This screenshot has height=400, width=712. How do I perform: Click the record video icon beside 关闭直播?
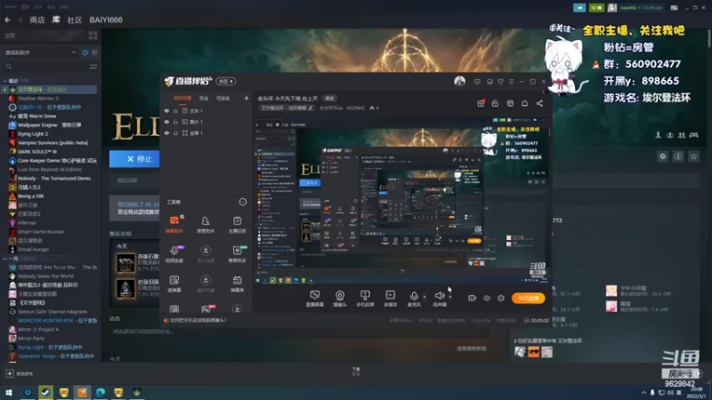[x=473, y=298]
